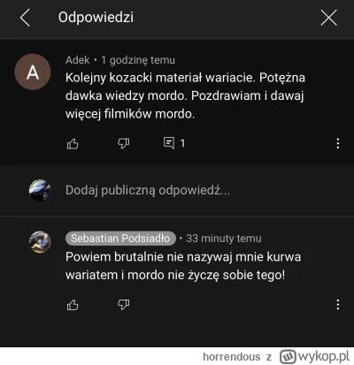Screen dimensions: 354x365
Task: Click the Adek username
Action: tap(77, 60)
